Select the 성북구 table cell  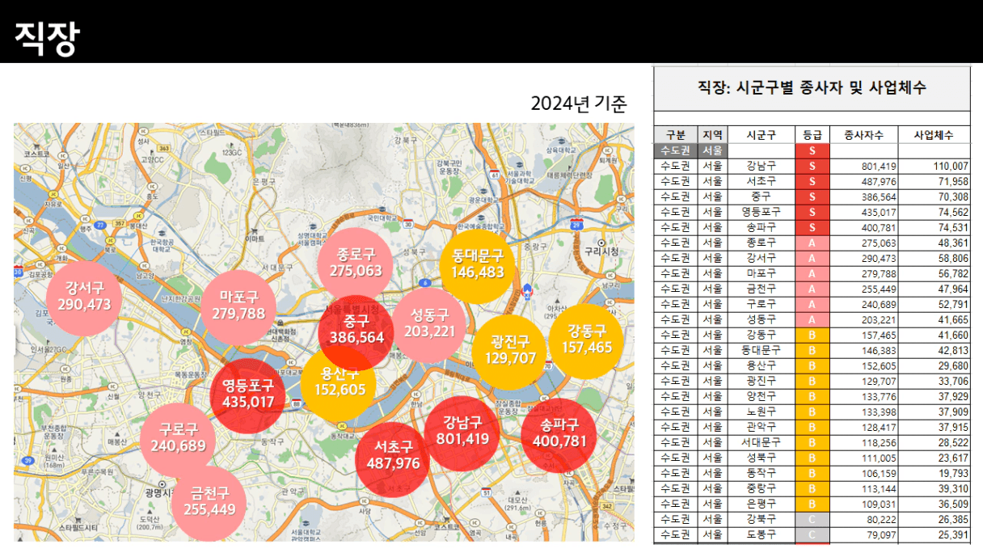(761, 458)
